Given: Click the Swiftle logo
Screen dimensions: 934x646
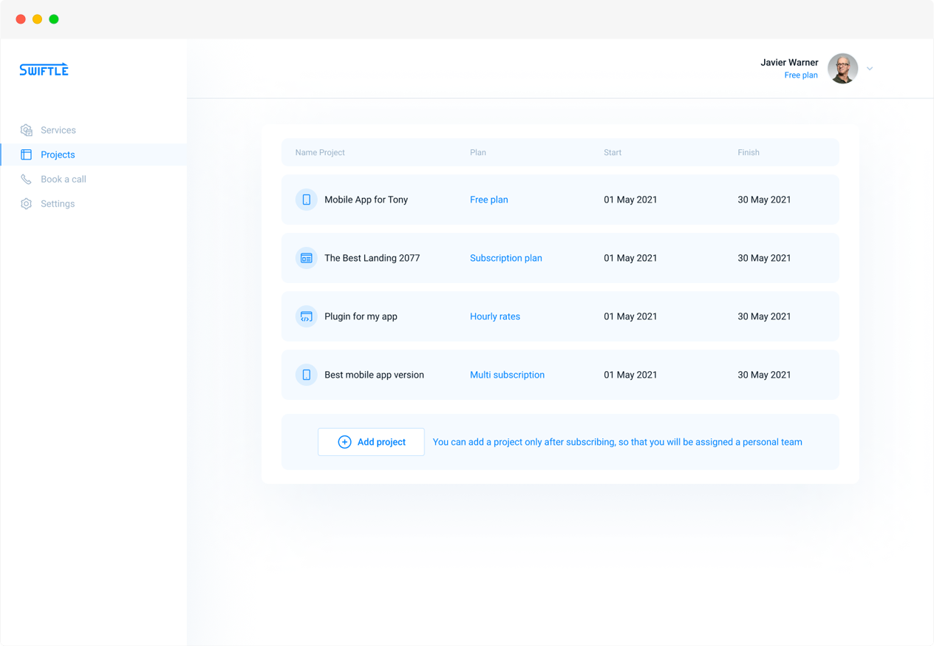Looking at the screenshot, I should pos(44,69).
